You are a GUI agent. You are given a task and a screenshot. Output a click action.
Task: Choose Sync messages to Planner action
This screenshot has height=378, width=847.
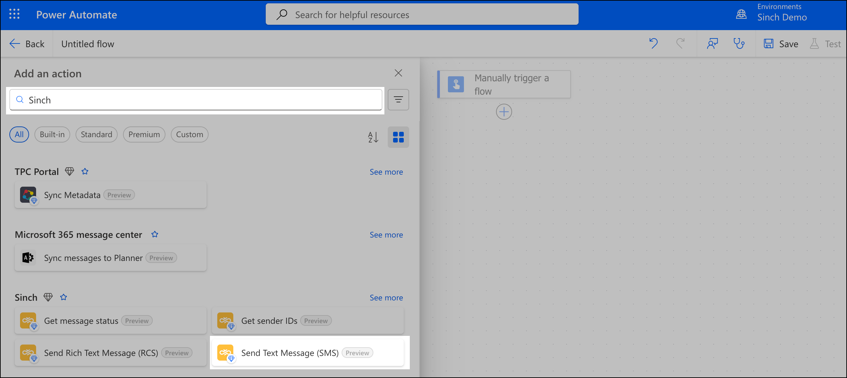111,258
